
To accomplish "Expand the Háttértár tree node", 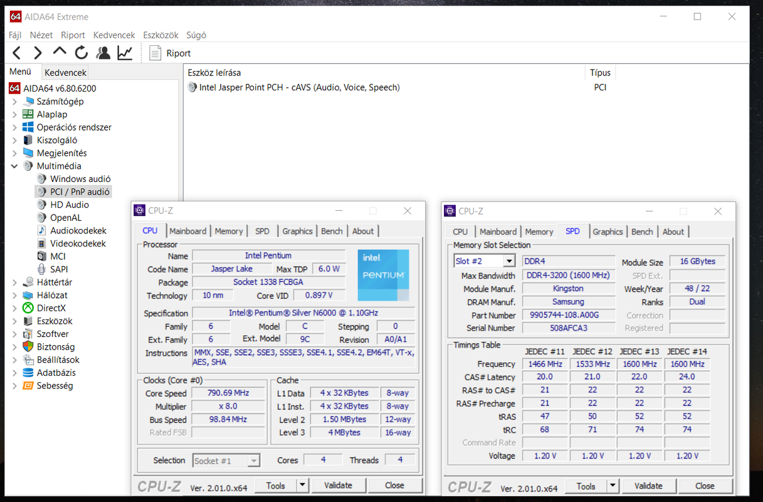I will pos(14,282).
